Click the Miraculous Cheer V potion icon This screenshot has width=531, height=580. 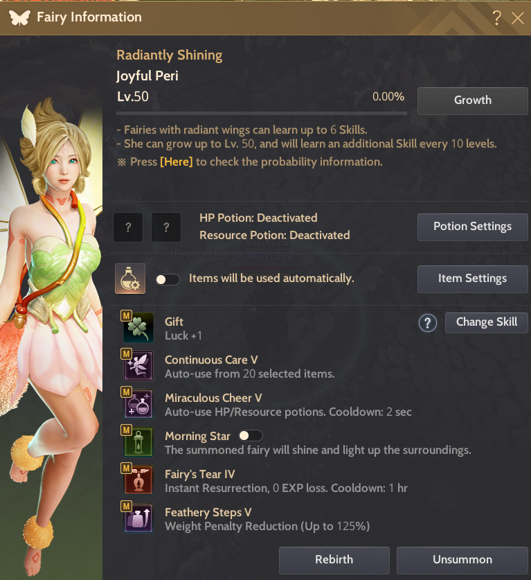[x=138, y=404]
